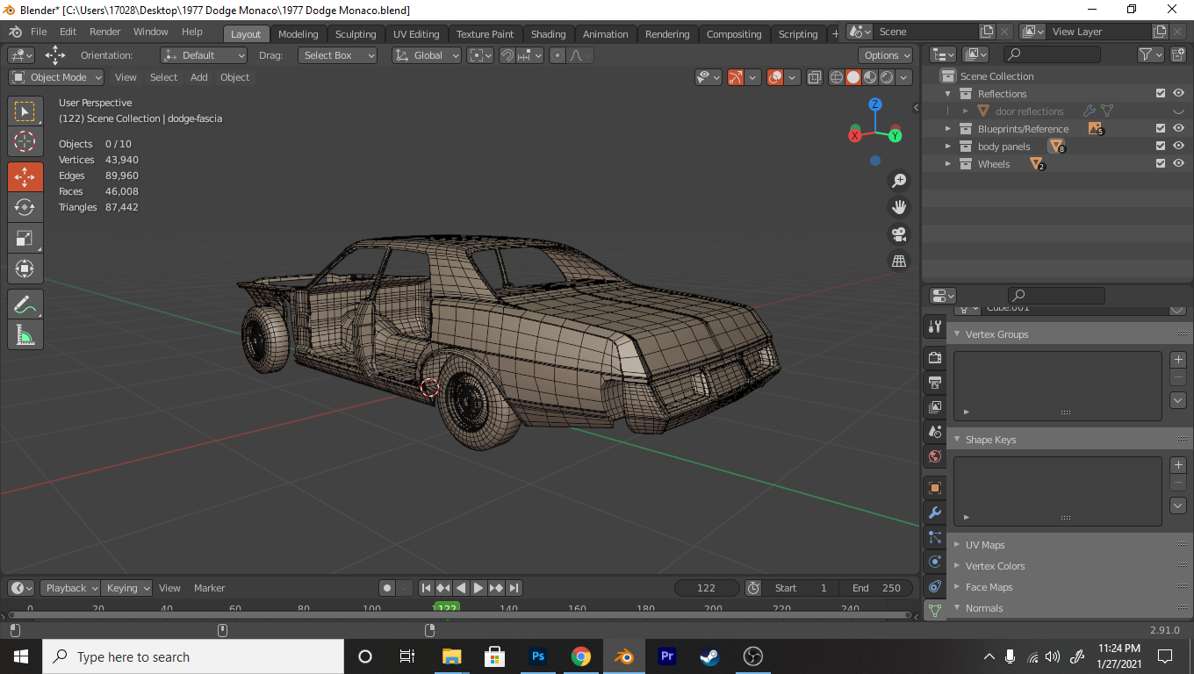1194x674 pixels.
Task: Uncheck the Blueprints/Reference collection checkbox
Action: [1161, 129]
